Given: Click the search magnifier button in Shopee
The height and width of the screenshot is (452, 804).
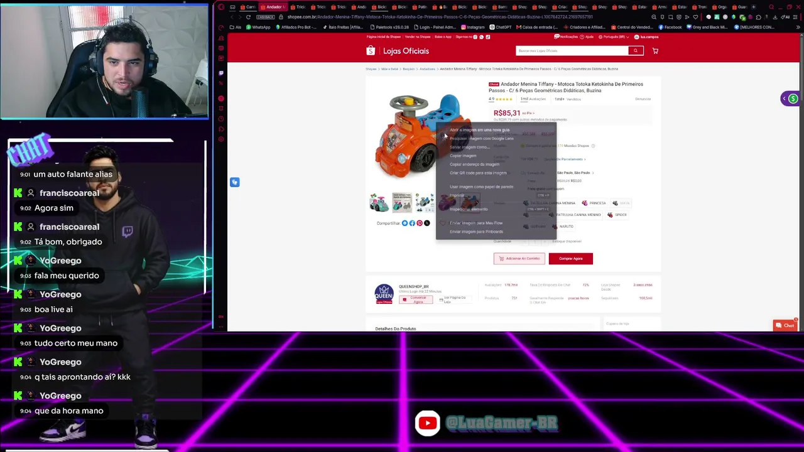Looking at the screenshot, I should pos(636,51).
